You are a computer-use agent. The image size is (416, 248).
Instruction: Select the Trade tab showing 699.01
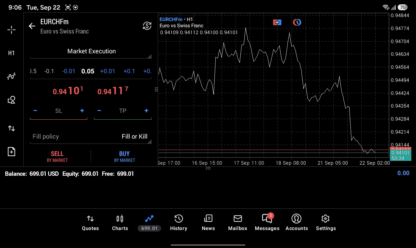pyautogui.click(x=149, y=223)
